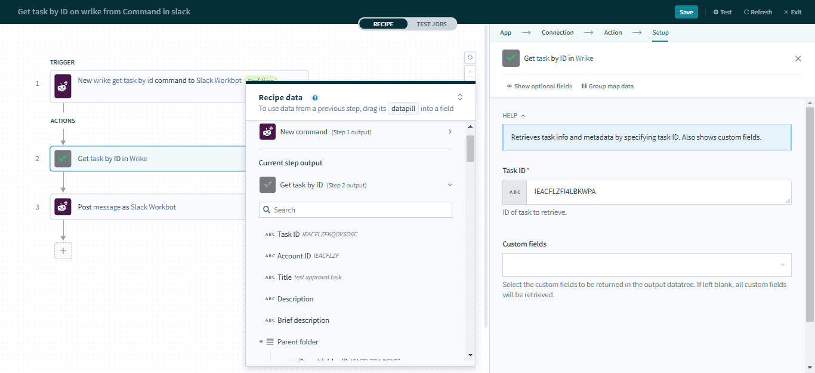Open the Custom fields dropdown
This screenshot has height=373, width=815.
(x=647, y=264)
